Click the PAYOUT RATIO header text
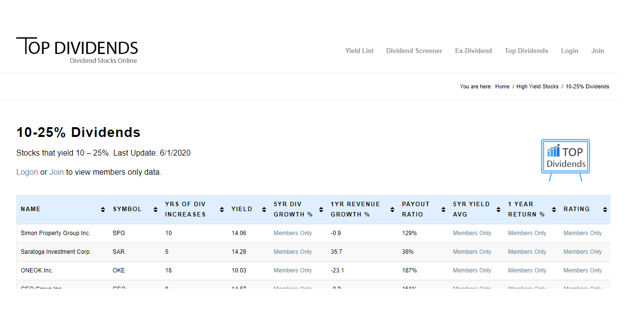Image resolution: width=625 pixels, height=323 pixels. click(x=416, y=209)
